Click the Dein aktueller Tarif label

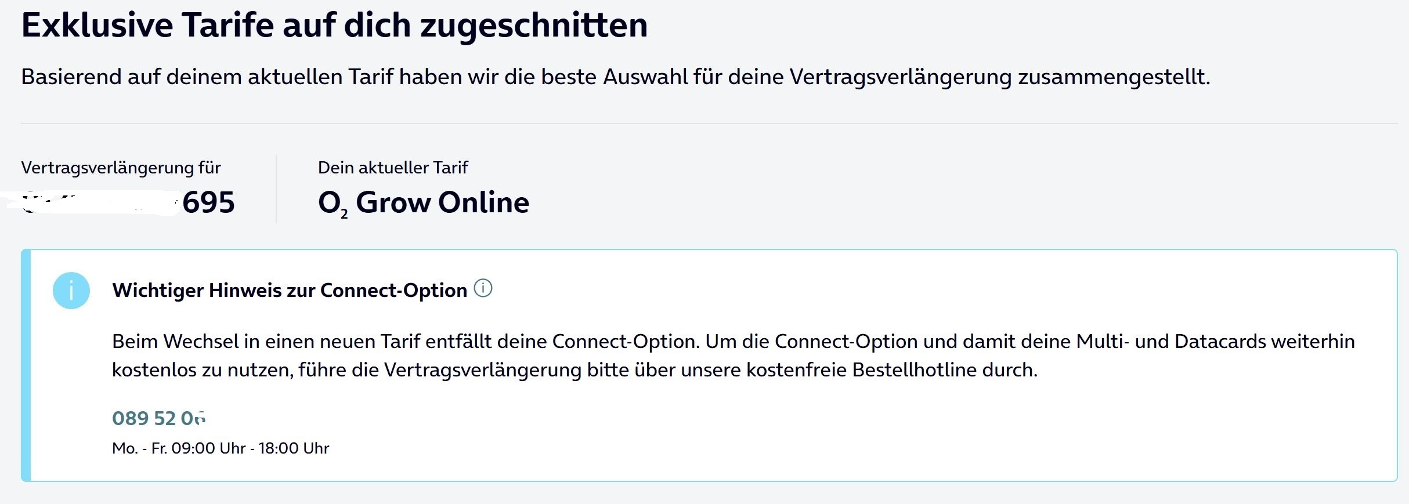click(393, 168)
